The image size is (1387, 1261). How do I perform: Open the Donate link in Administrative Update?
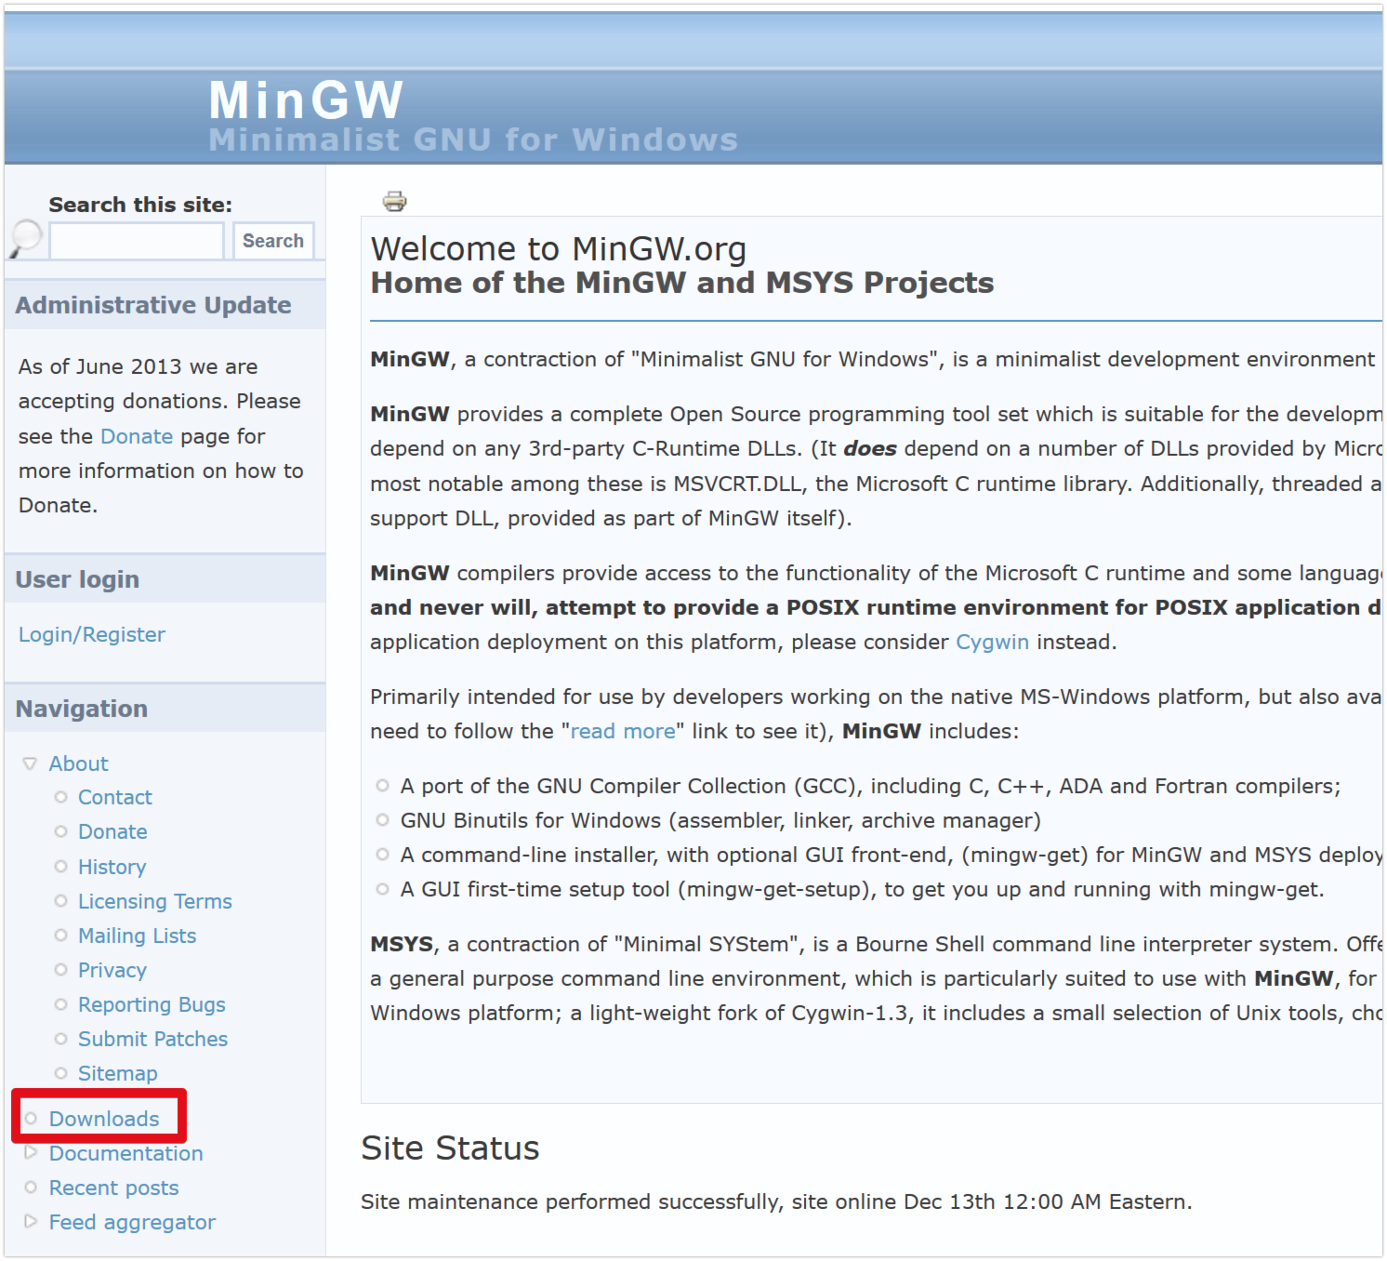click(137, 435)
